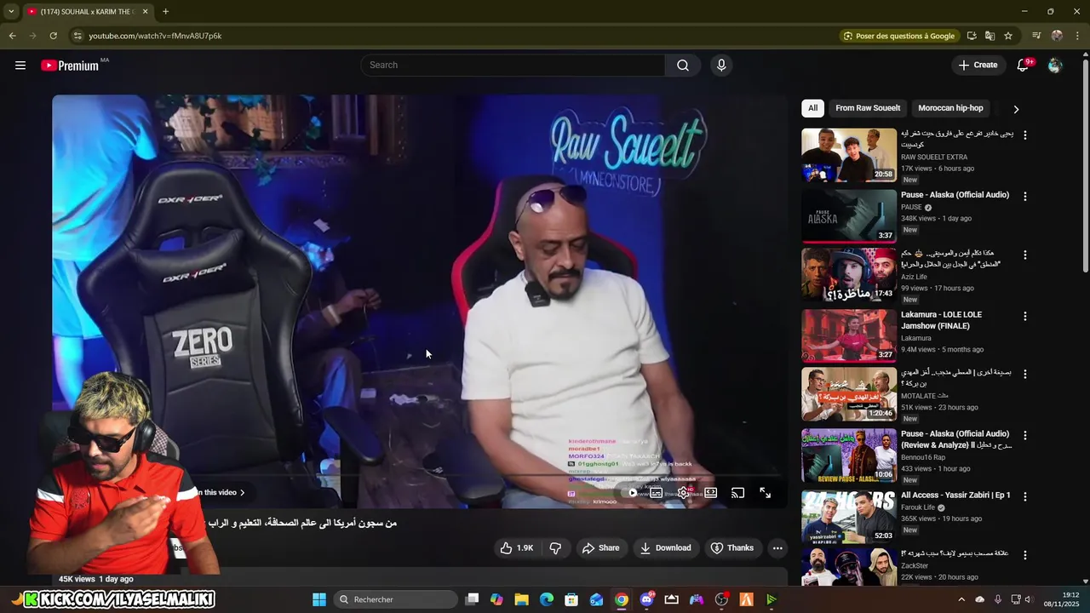1090x613 pixels.
Task: Open options for All Access Yassir Zabiri video
Action: pyautogui.click(x=1025, y=496)
